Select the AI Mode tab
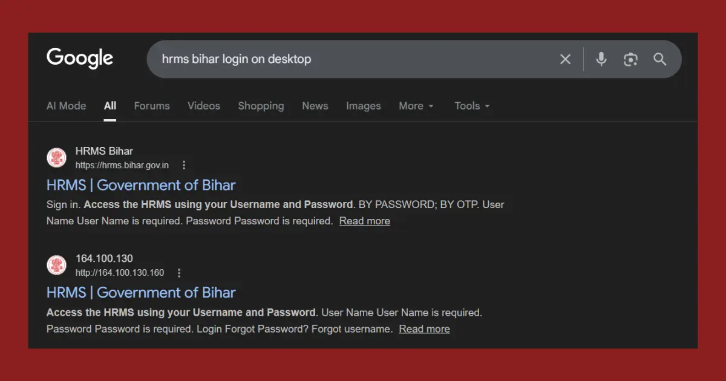The width and height of the screenshot is (726, 381). (x=66, y=106)
